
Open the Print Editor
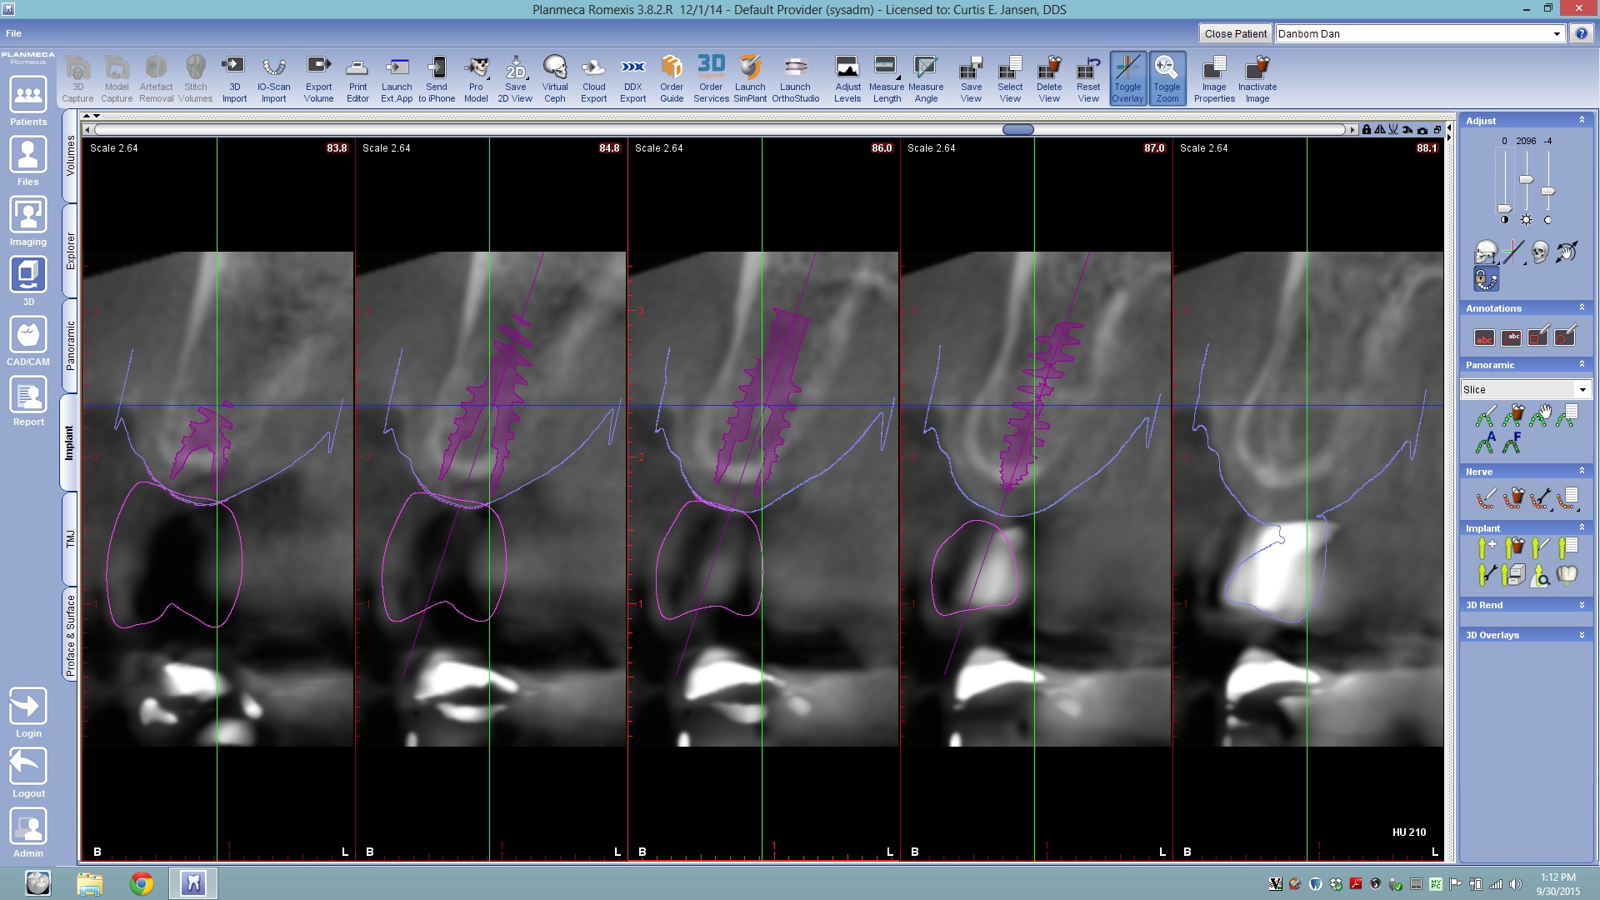tap(357, 79)
